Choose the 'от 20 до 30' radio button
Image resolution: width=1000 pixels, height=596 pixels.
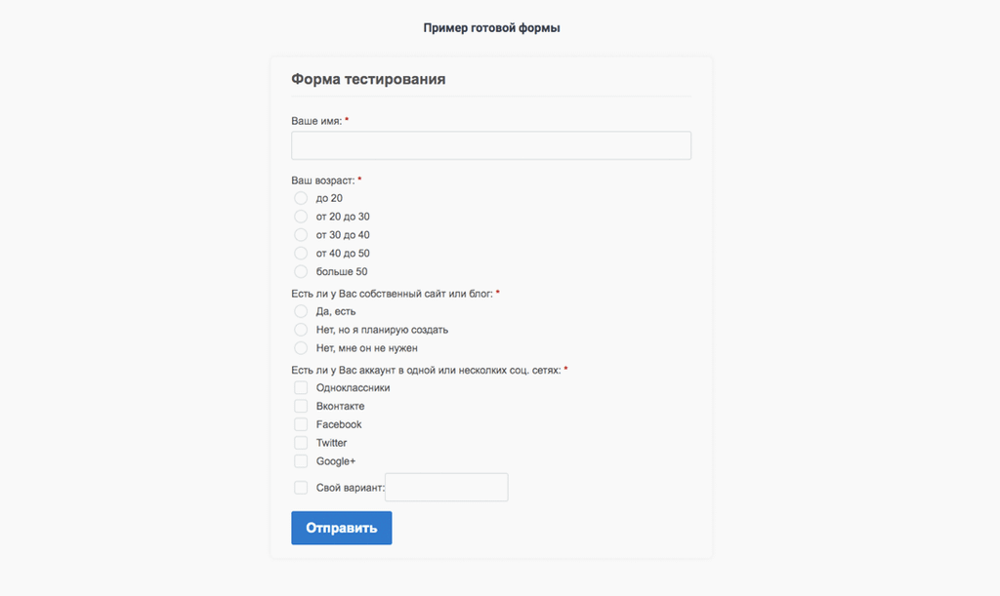pos(301,217)
